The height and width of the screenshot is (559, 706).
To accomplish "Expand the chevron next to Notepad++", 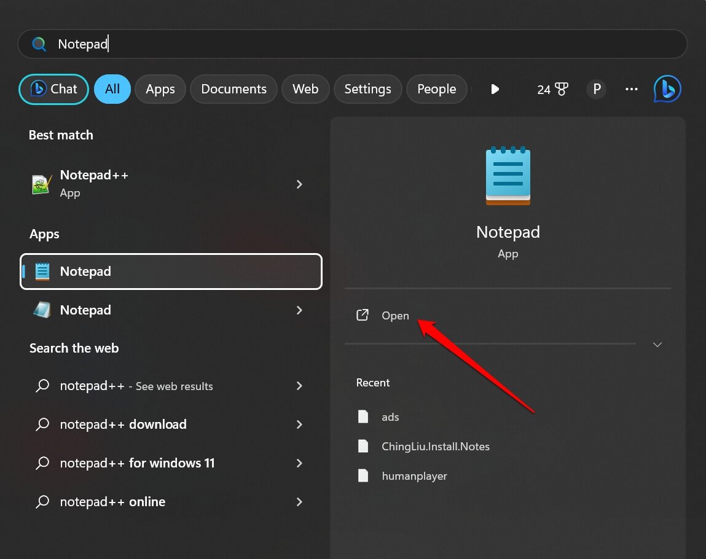I will point(299,184).
